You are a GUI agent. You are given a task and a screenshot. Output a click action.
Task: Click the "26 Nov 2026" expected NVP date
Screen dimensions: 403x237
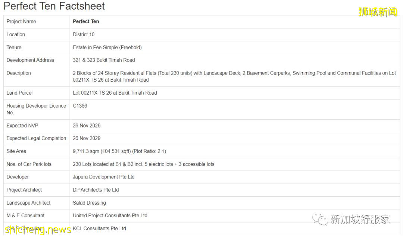(x=87, y=126)
